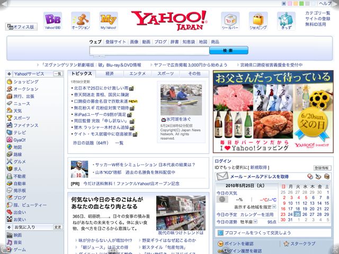Open 音楽 in the favorites list
Viewport: 339px width, 254px height.
[x=17, y=242]
